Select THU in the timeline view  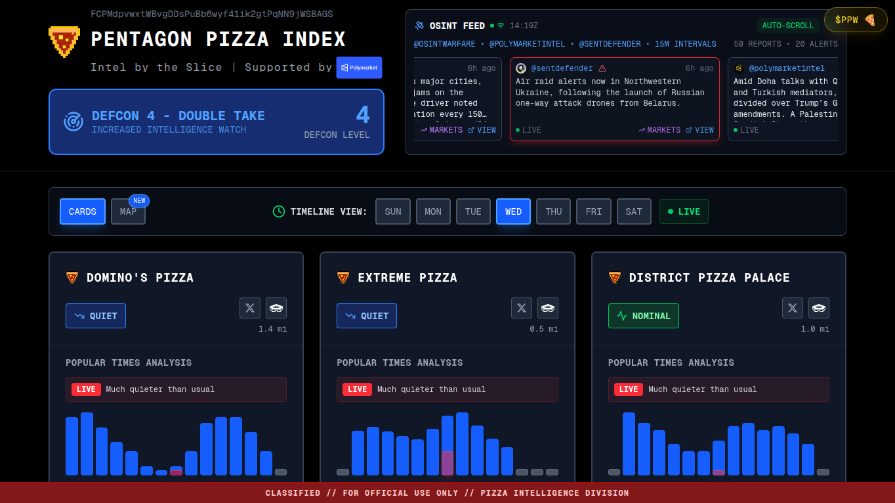tap(553, 211)
